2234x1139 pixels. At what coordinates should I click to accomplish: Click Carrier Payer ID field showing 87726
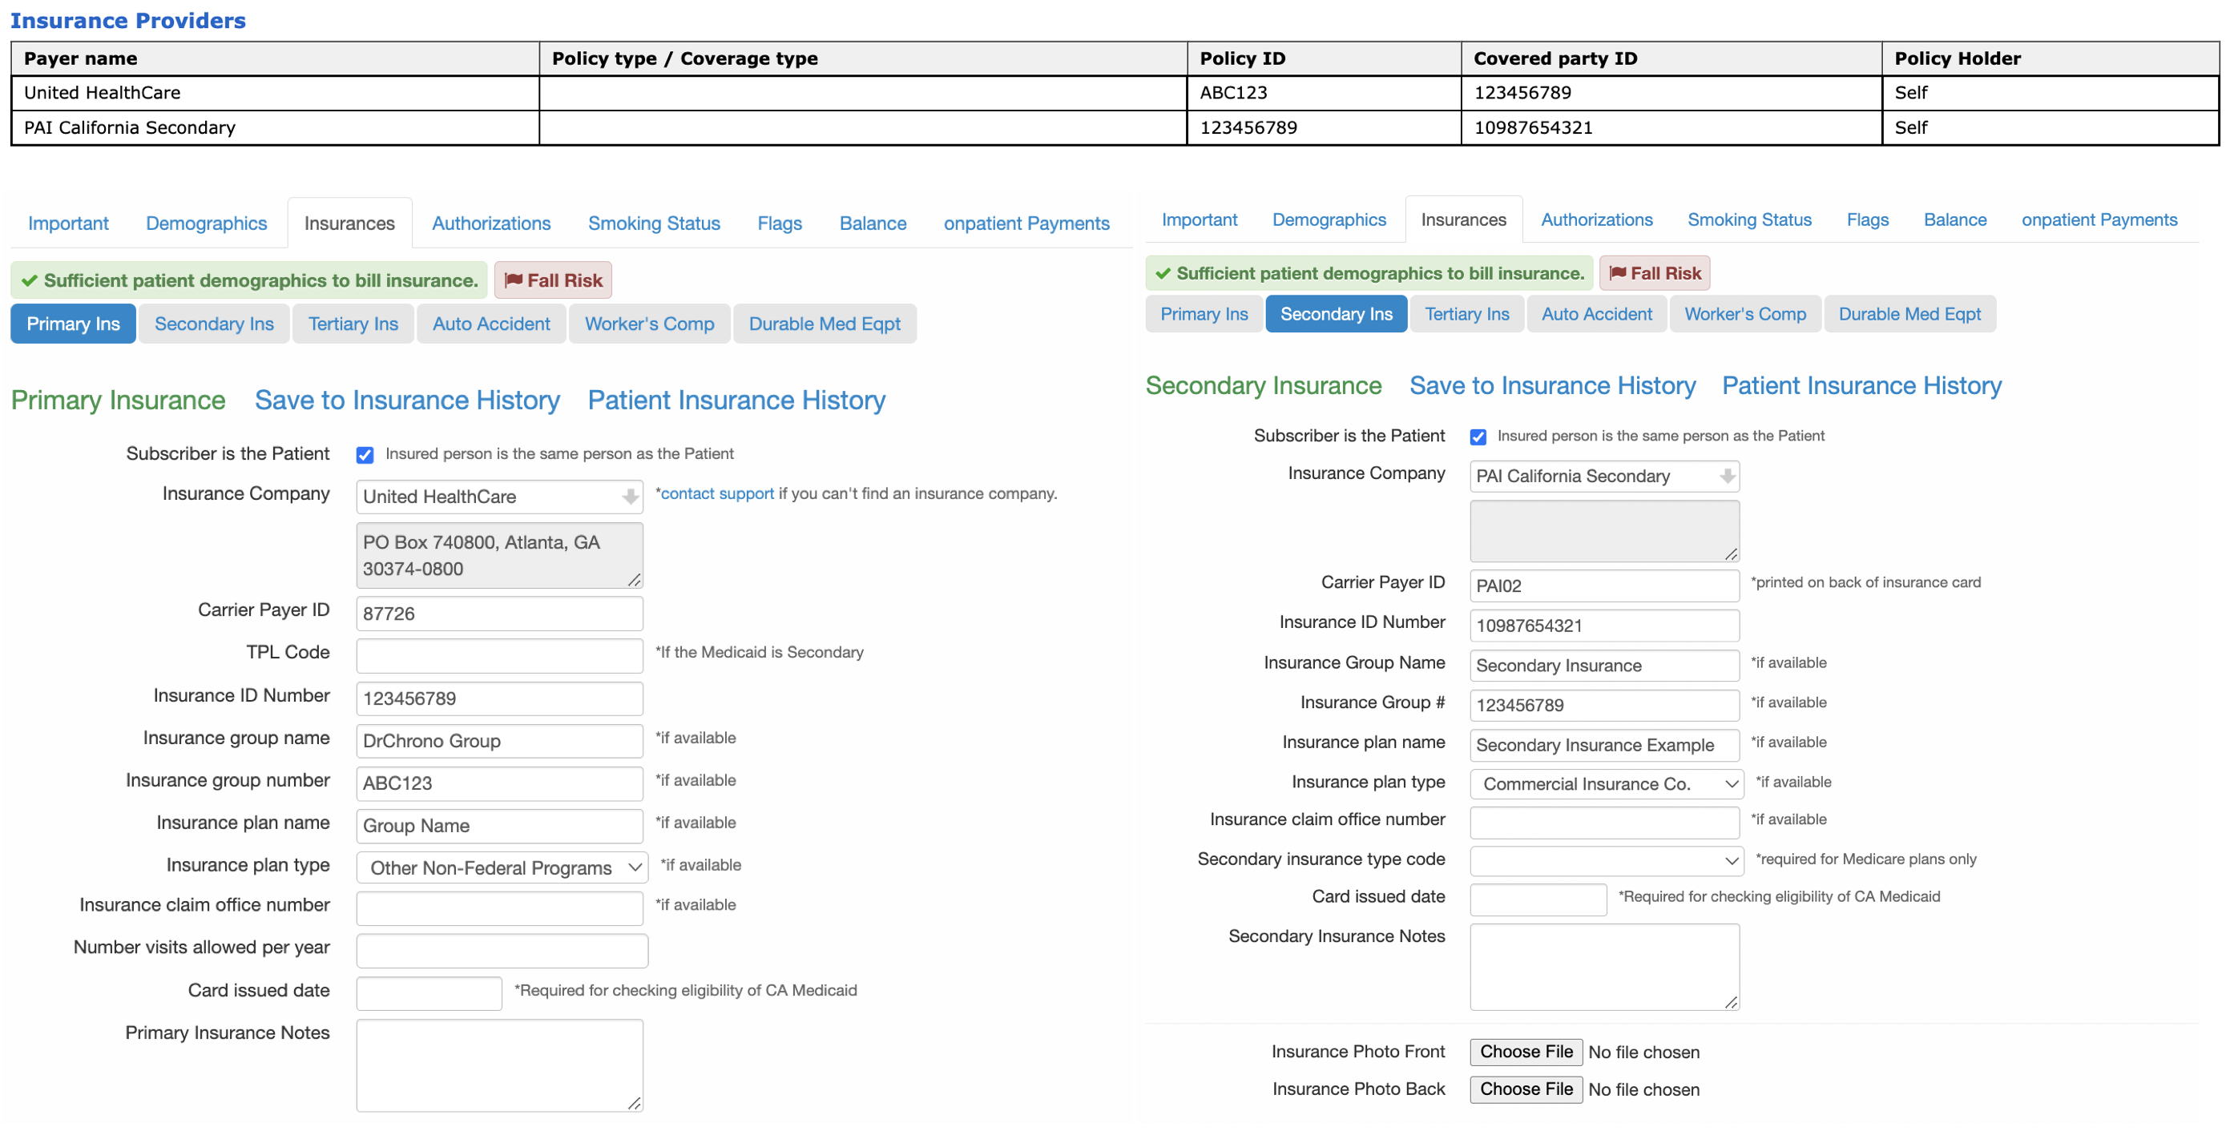(499, 614)
